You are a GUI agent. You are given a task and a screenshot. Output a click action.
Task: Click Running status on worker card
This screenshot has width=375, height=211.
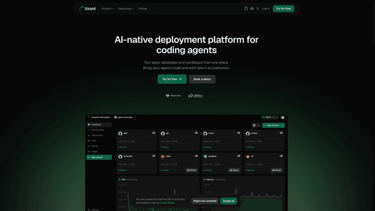point(250,147)
